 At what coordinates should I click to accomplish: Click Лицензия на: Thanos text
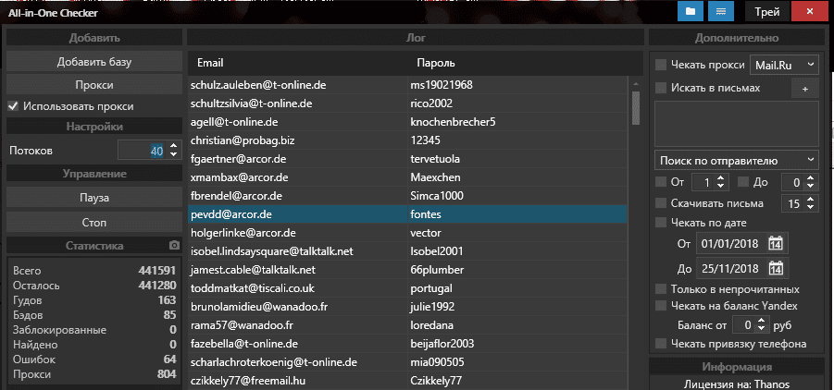pos(737,384)
